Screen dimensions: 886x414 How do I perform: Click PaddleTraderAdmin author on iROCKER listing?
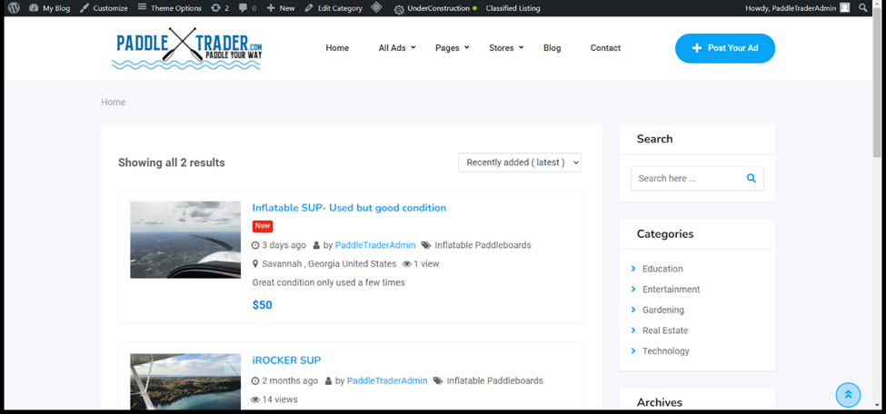(x=387, y=380)
